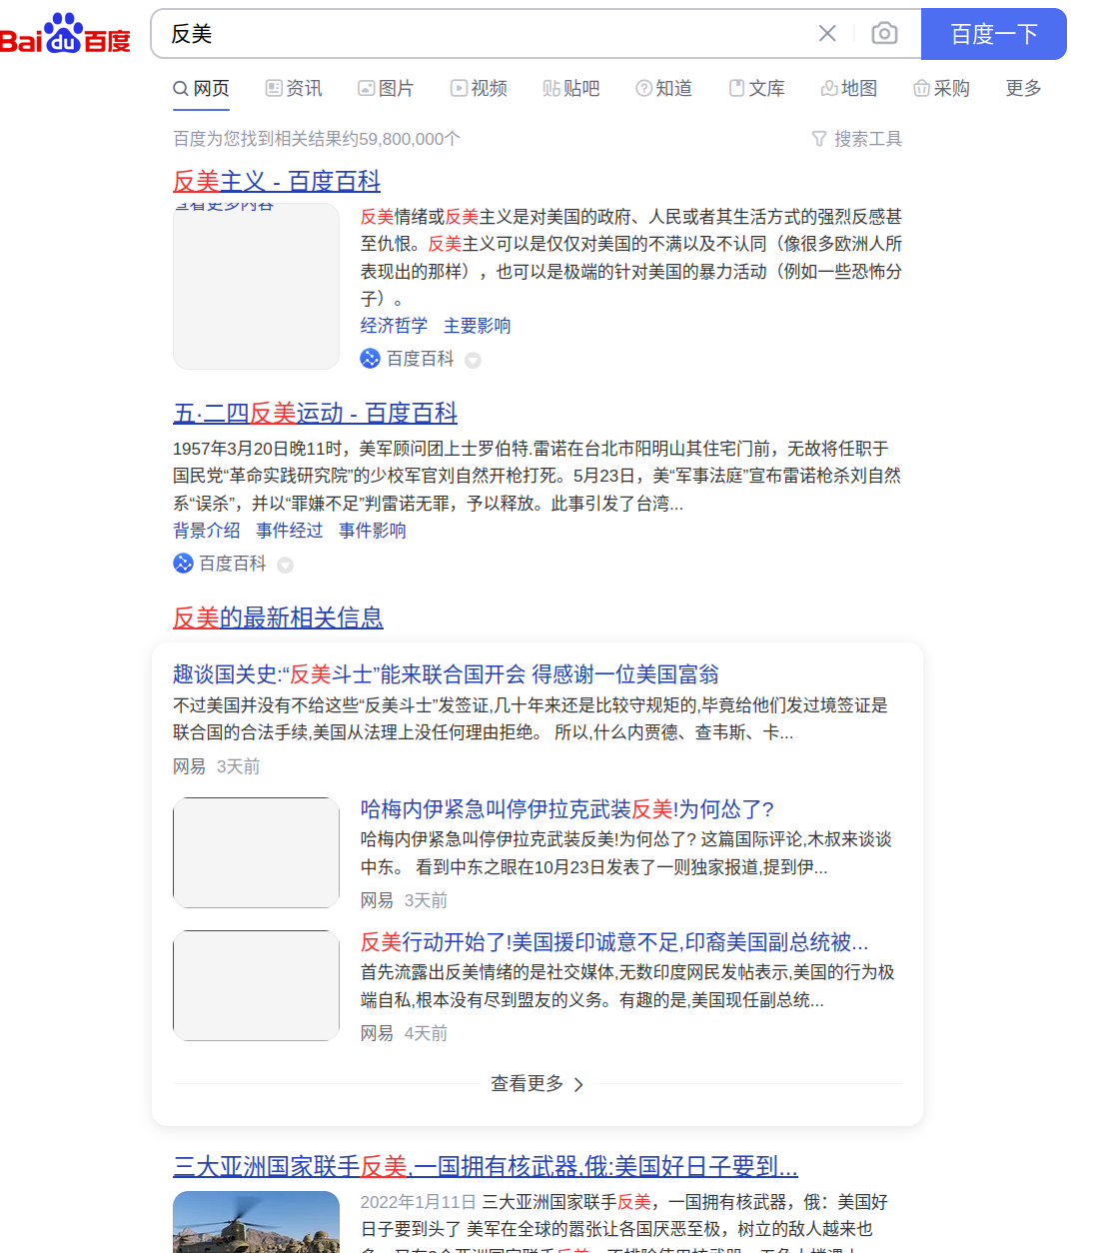Screen dimensions: 1096x1253
Task: Click the 视频 play icon
Action: (x=459, y=89)
